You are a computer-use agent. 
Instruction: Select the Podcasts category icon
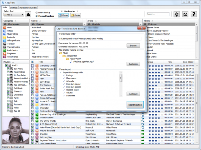[5, 37]
